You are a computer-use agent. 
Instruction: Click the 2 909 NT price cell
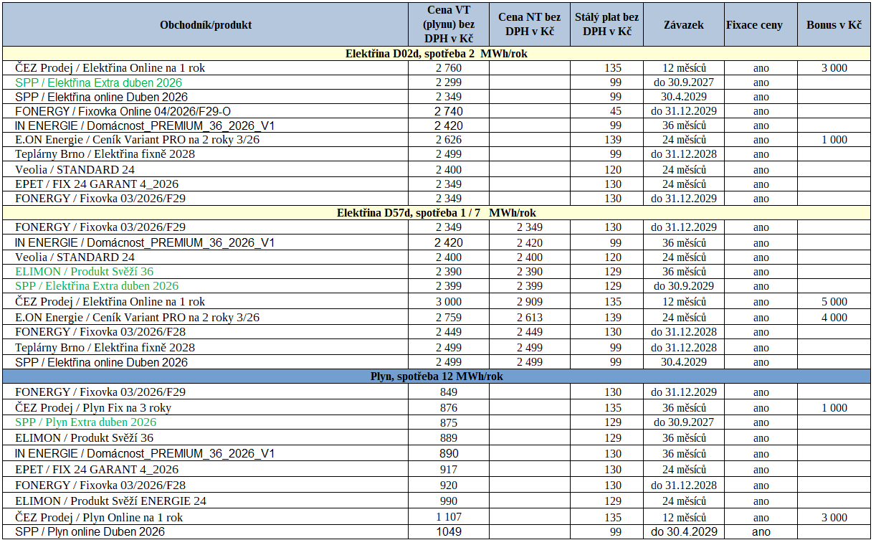click(x=529, y=302)
